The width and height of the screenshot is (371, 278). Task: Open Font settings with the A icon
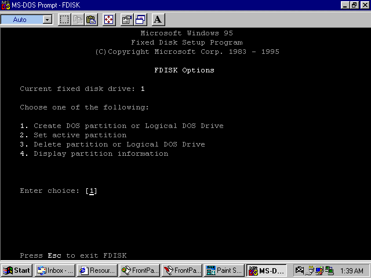[158, 20]
